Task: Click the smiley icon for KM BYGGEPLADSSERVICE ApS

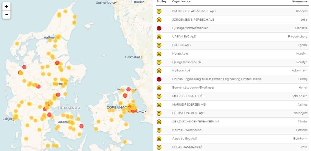Action: [x=159, y=11]
